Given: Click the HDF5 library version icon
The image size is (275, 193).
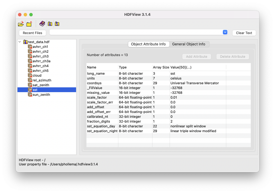Looking at the screenshot, I should (x=57, y=24).
